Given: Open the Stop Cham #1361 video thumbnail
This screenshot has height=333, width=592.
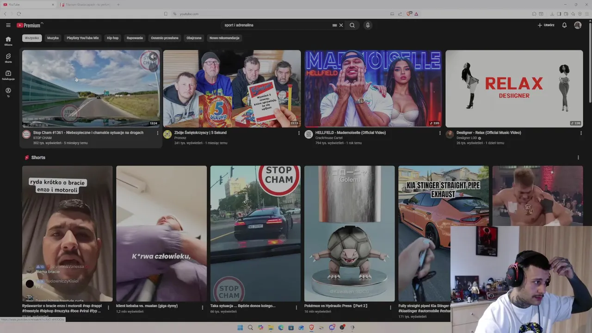Looking at the screenshot, I should (91, 88).
